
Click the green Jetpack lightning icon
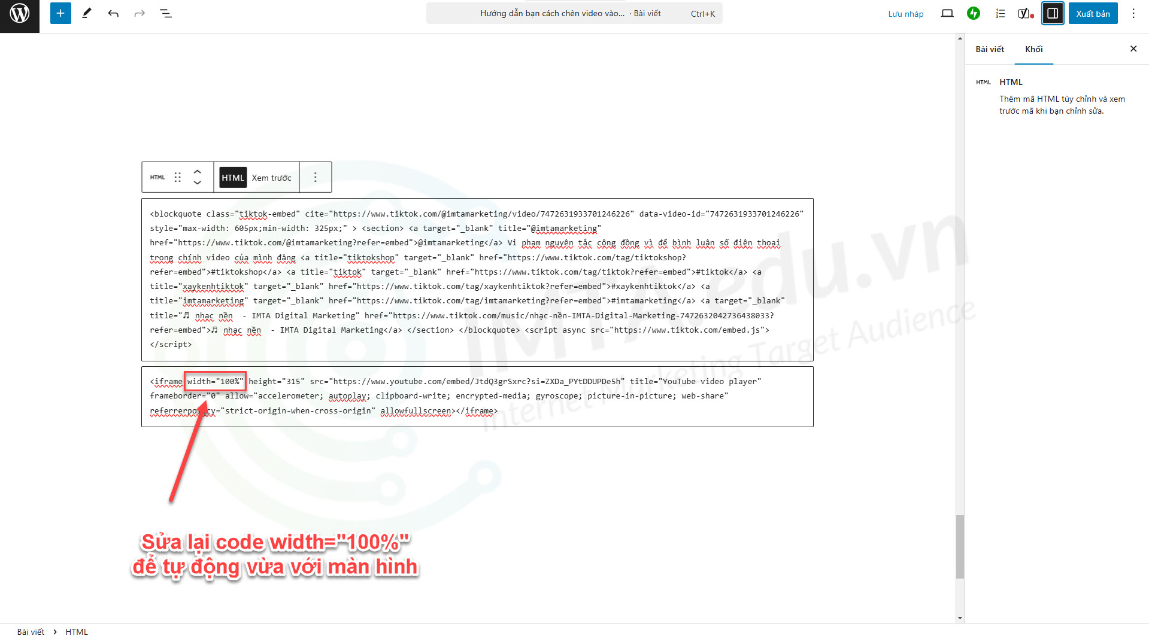point(974,13)
